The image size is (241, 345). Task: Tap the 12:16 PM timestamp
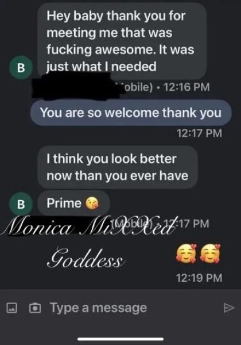[186, 87]
